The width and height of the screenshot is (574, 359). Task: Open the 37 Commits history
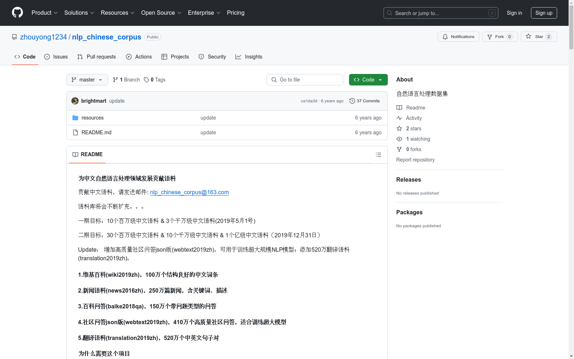tap(364, 101)
